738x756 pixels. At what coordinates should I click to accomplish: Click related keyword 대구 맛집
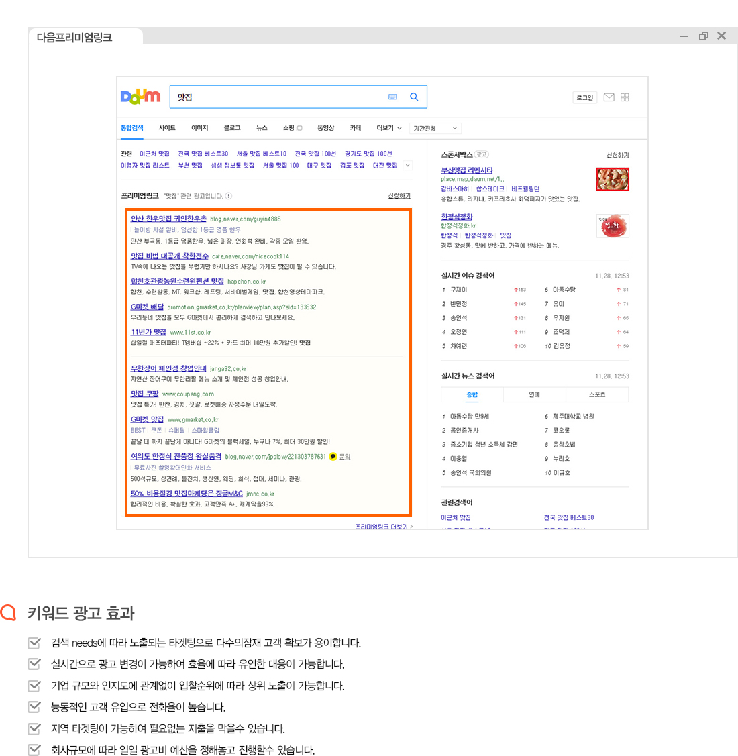[319, 166]
